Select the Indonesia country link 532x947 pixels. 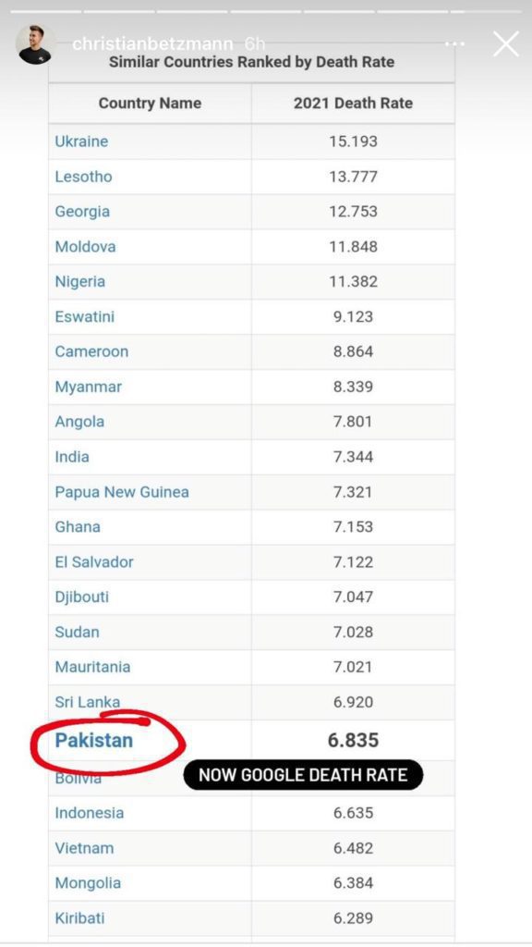point(90,813)
